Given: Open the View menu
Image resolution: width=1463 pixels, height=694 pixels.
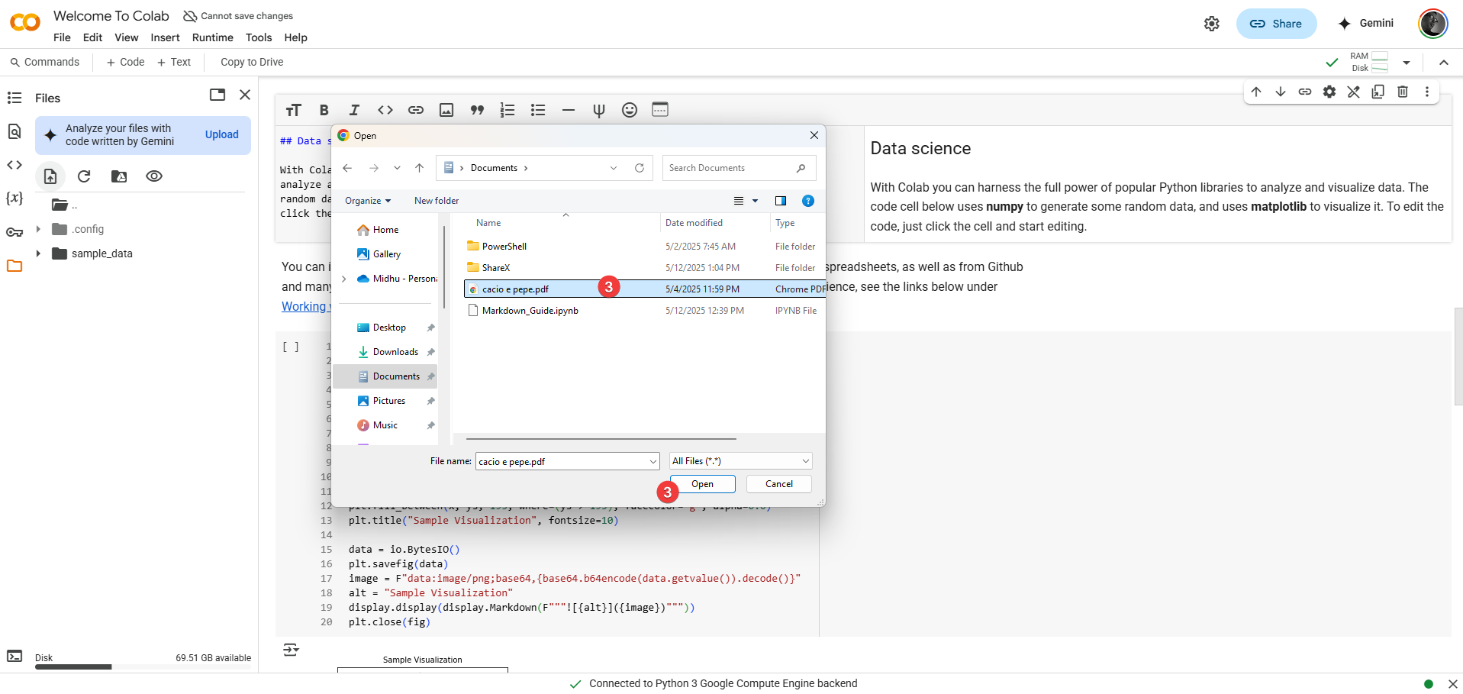Looking at the screenshot, I should pos(127,37).
